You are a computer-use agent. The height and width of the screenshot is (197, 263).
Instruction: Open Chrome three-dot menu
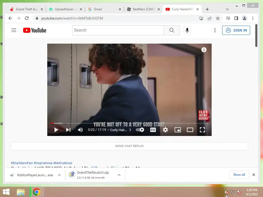(x=253, y=18)
